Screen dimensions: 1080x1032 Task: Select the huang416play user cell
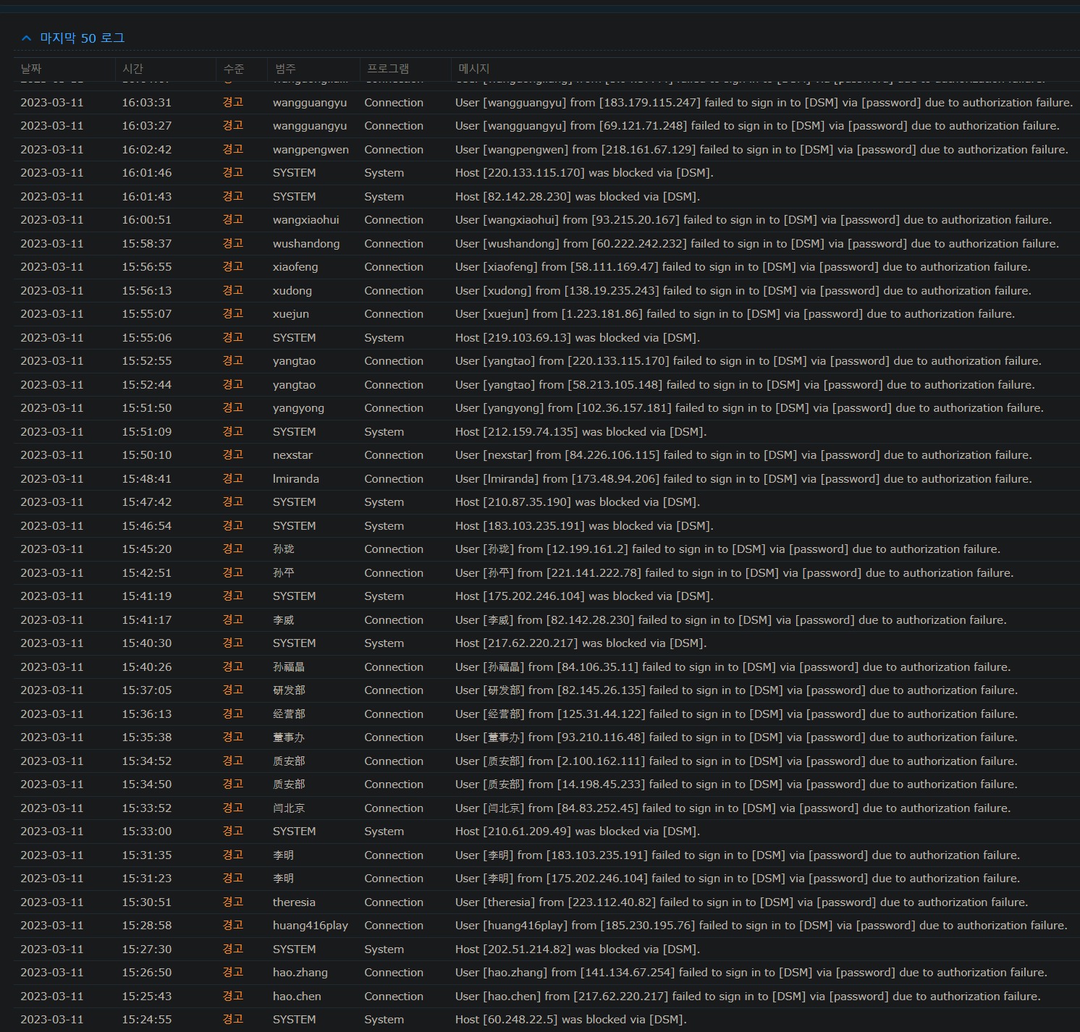[x=311, y=926]
